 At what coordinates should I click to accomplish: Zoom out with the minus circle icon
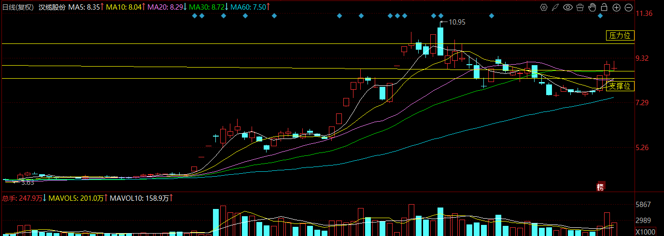pos(628,7)
